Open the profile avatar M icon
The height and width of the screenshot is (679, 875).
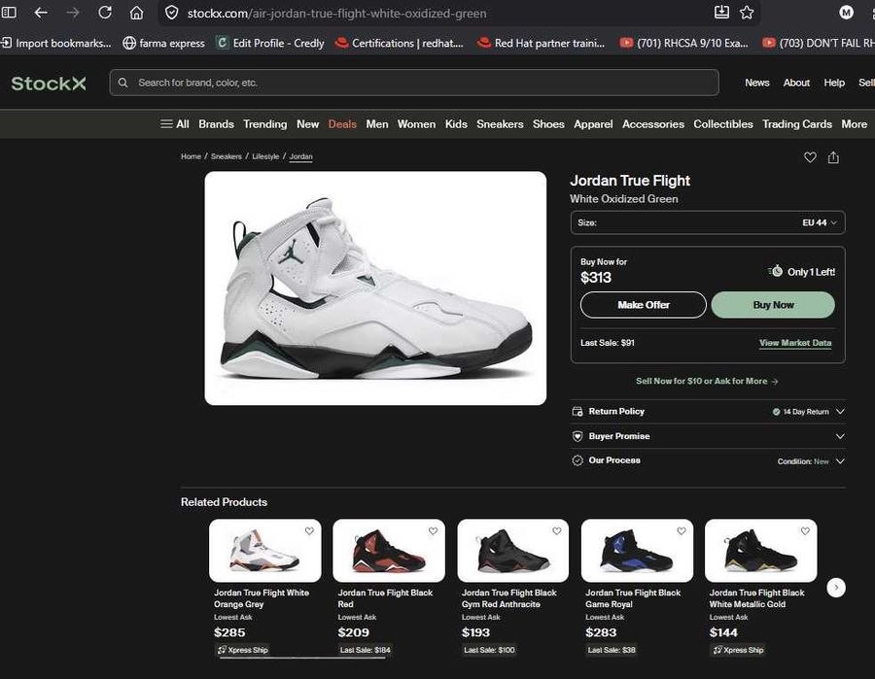click(846, 13)
